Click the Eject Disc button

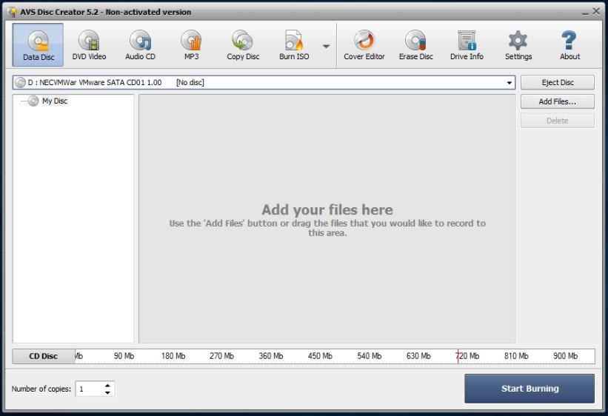pyautogui.click(x=557, y=82)
